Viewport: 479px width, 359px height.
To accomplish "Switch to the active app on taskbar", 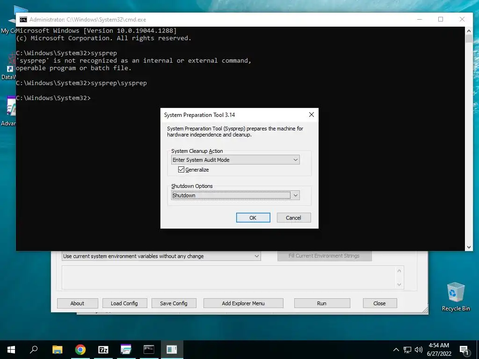I will [x=172, y=350].
